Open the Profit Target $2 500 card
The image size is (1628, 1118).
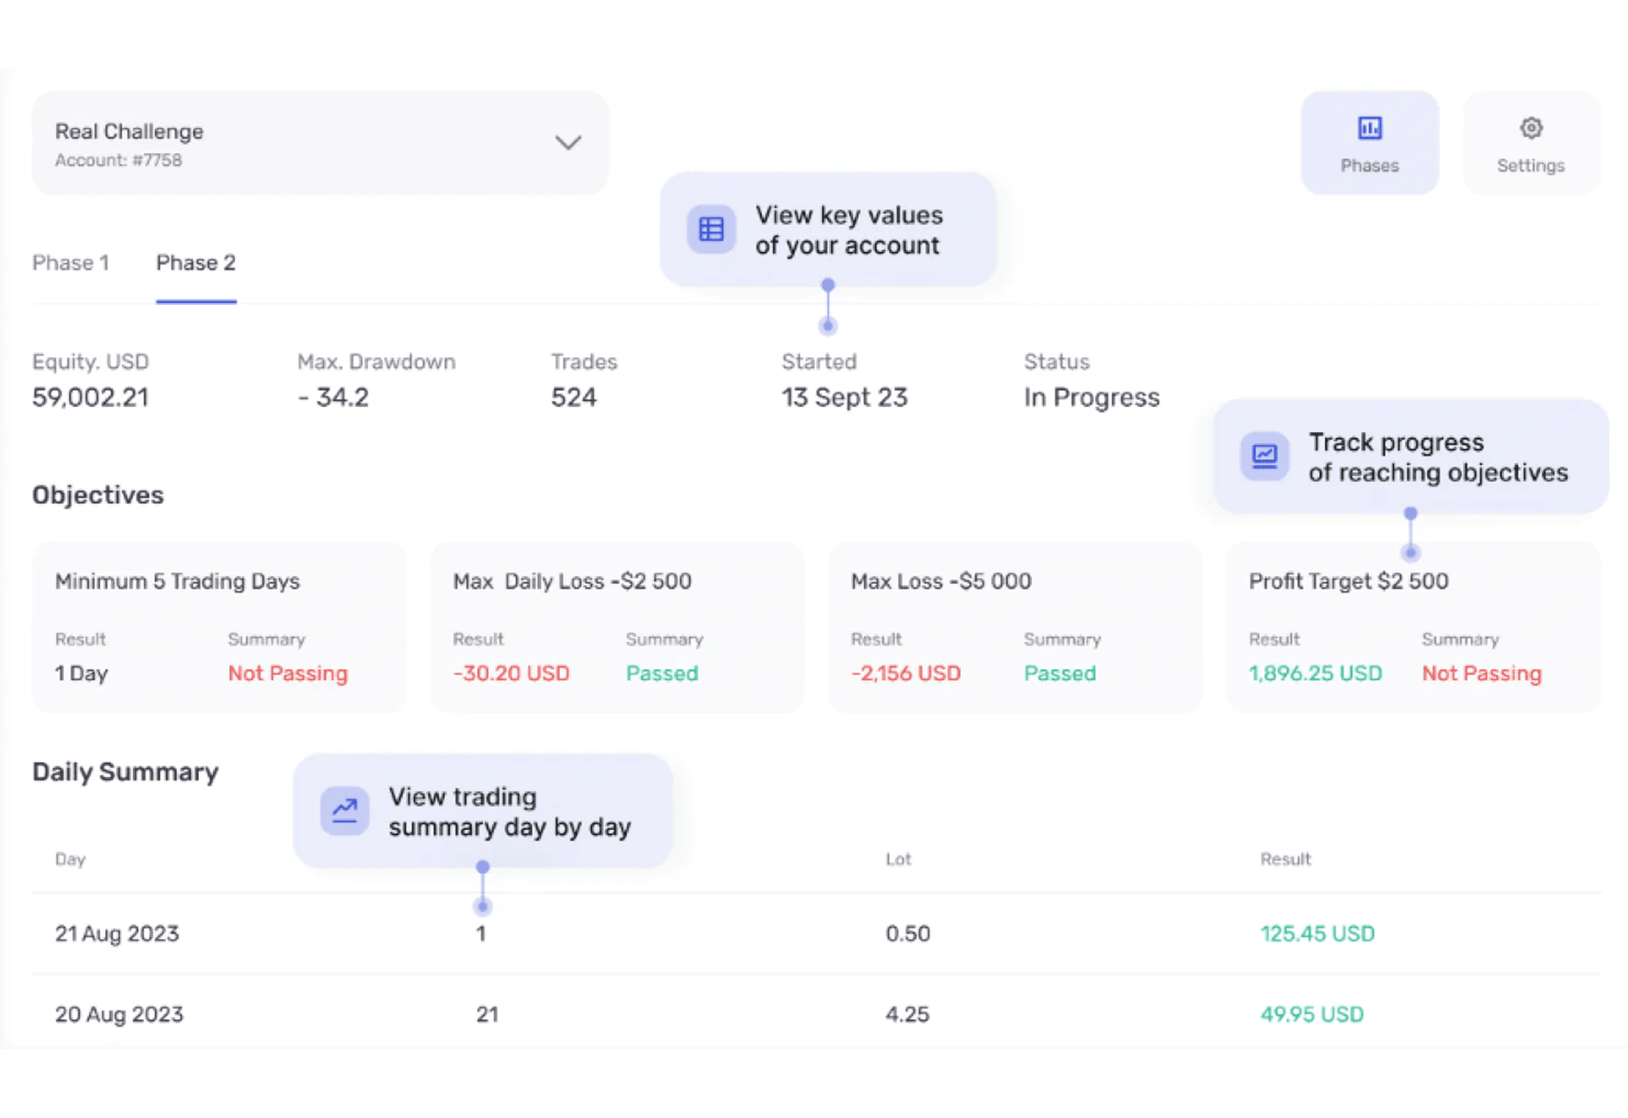[x=1412, y=626]
